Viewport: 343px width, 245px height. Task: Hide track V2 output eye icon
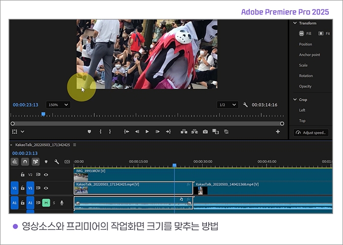tap(46, 174)
